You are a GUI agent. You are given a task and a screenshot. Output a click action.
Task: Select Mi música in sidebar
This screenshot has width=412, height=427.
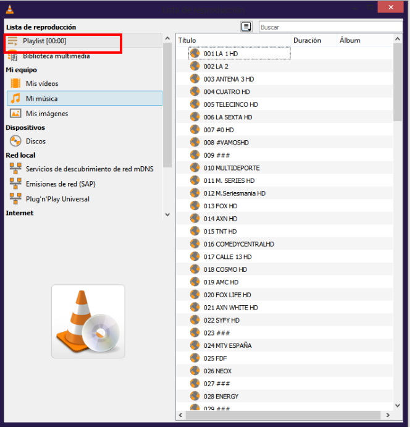pyautogui.click(x=85, y=98)
